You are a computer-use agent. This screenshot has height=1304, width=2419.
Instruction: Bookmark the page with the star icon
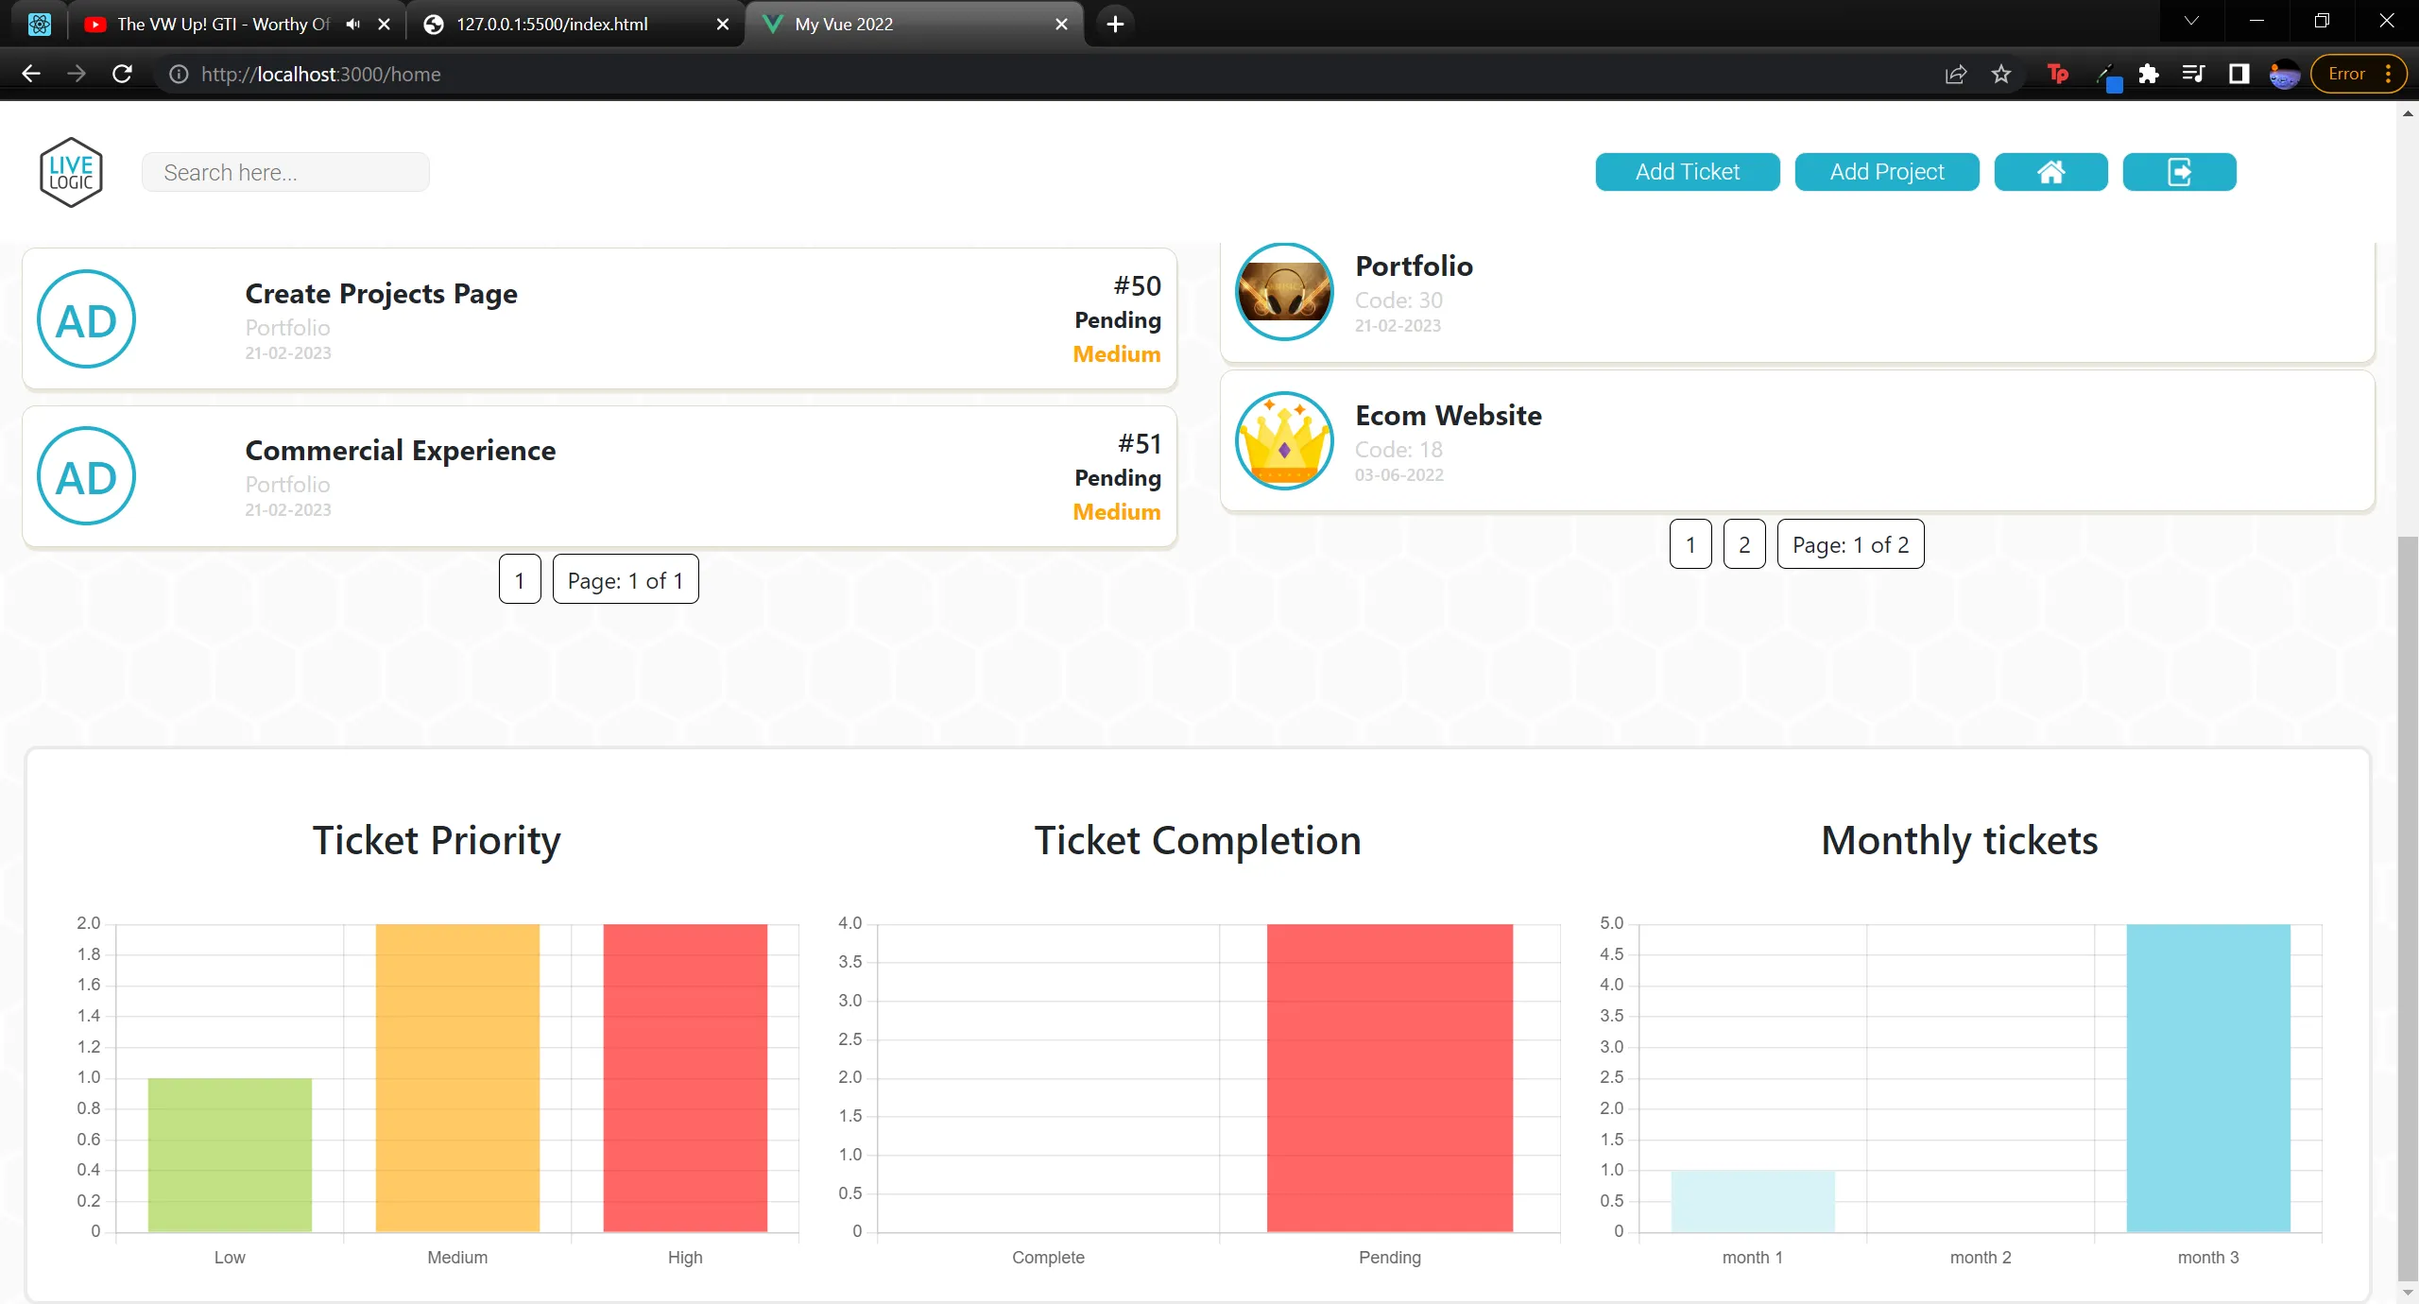click(x=2000, y=74)
